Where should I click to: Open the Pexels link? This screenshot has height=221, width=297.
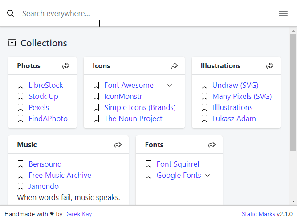[39, 107]
